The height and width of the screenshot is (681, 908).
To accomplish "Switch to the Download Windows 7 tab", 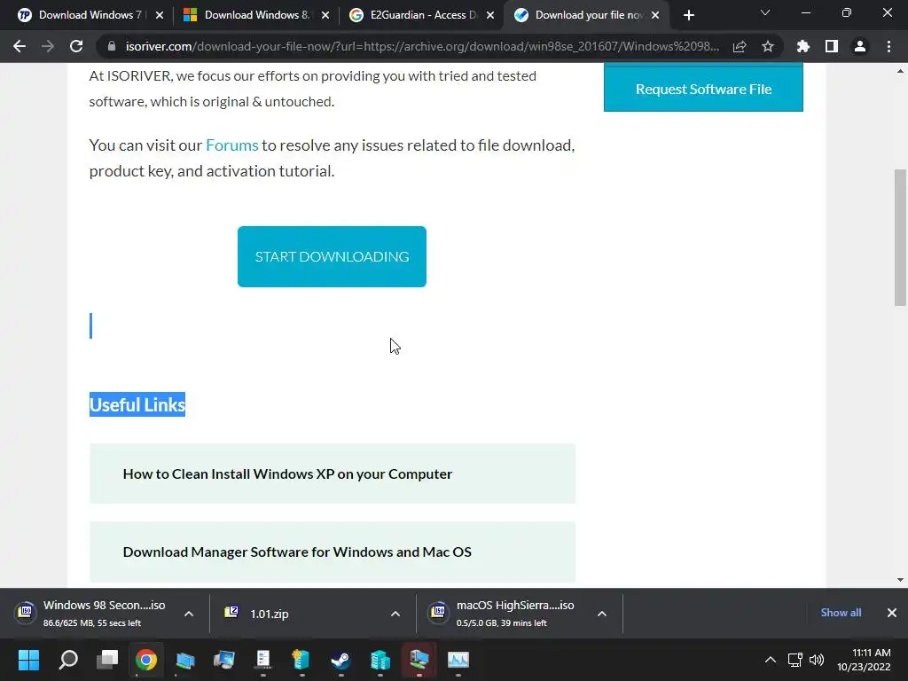I will point(90,15).
